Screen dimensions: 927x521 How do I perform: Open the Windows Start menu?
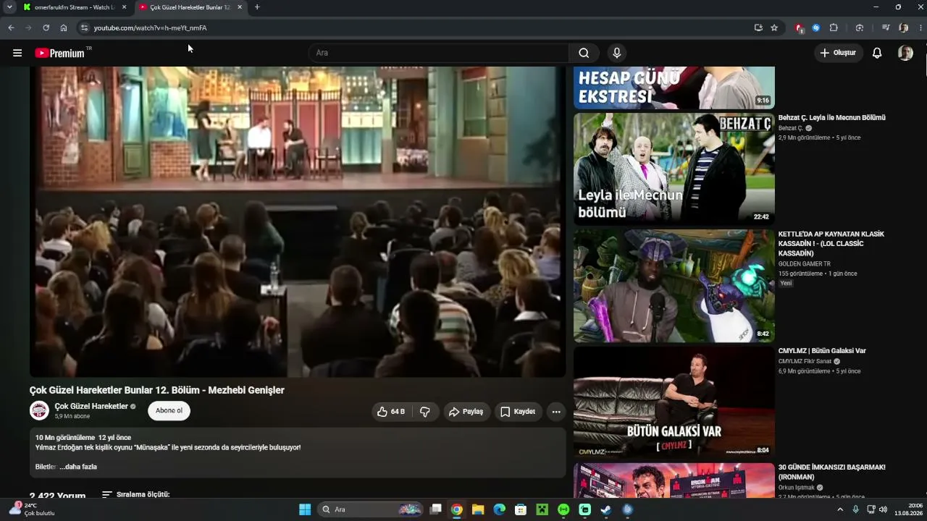[305, 509]
